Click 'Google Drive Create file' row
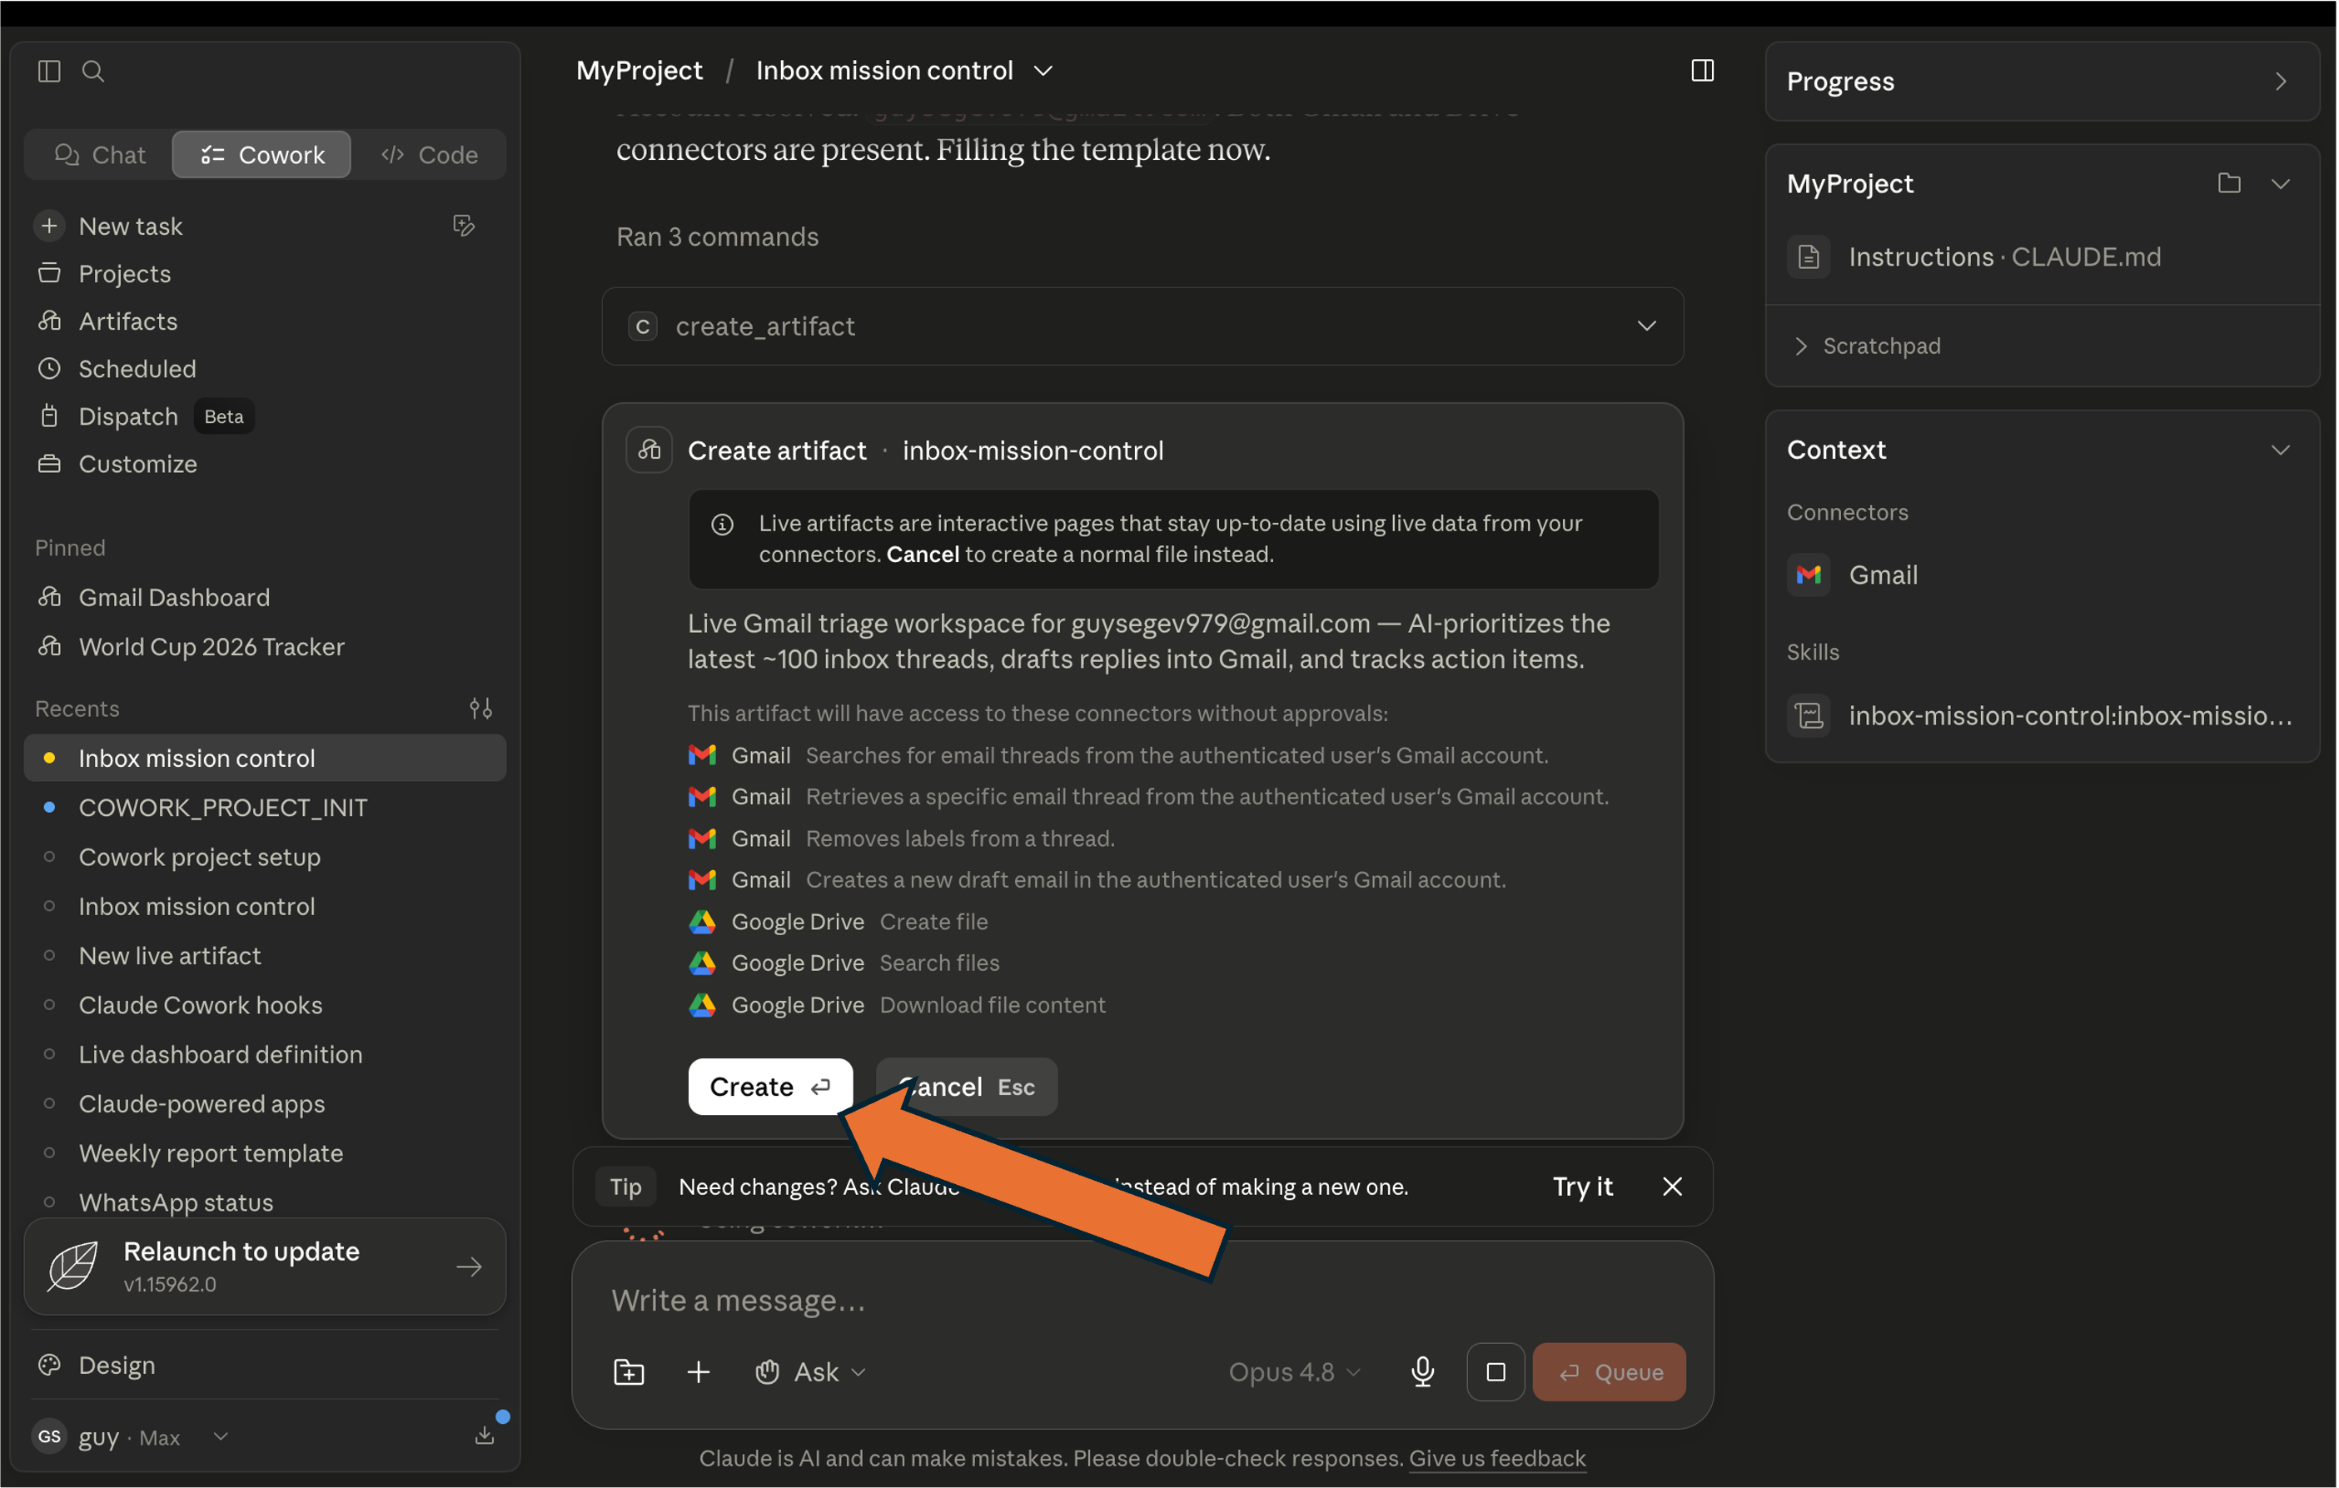This screenshot has width=2339, height=1488. tap(839, 922)
